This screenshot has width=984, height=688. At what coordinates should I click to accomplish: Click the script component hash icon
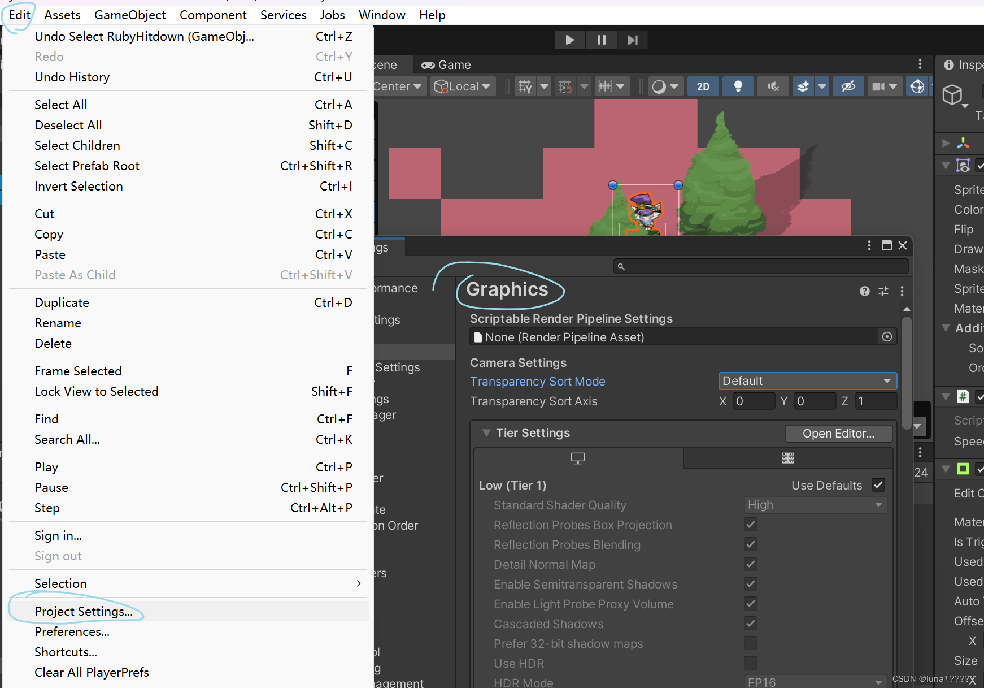tap(963, 396)
